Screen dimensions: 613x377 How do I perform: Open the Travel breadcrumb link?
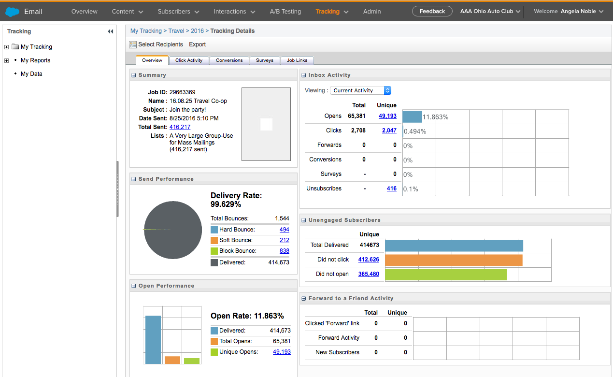coord(176,31)
